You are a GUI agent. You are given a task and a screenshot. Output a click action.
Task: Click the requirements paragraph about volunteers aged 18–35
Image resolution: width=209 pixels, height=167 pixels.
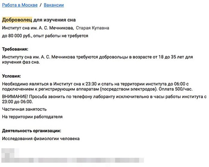point(97,59)
